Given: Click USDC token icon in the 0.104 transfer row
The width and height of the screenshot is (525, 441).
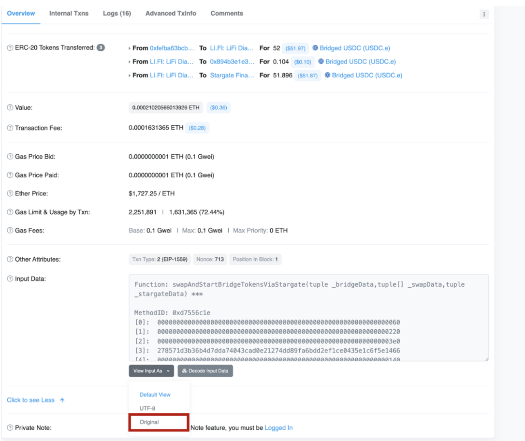Looking at the screenshot, I should pyautogui.click(x=321, y=61).
